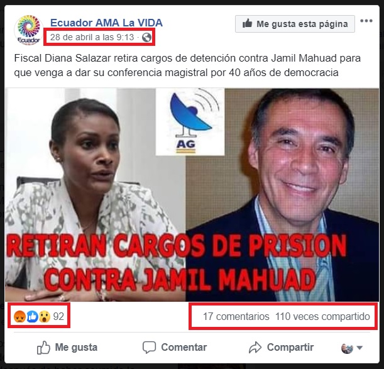Image resolution: width=384 pixels, height=369 pixels.
Task: Like the page with Me gusta esta página
Action: click(x=295, y=24)
